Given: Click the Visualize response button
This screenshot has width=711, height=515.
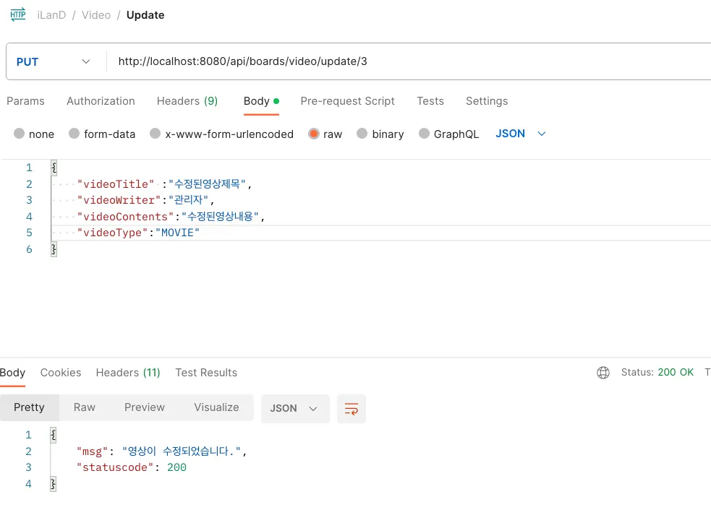Looking at the screenshot, I should [216, 407].
